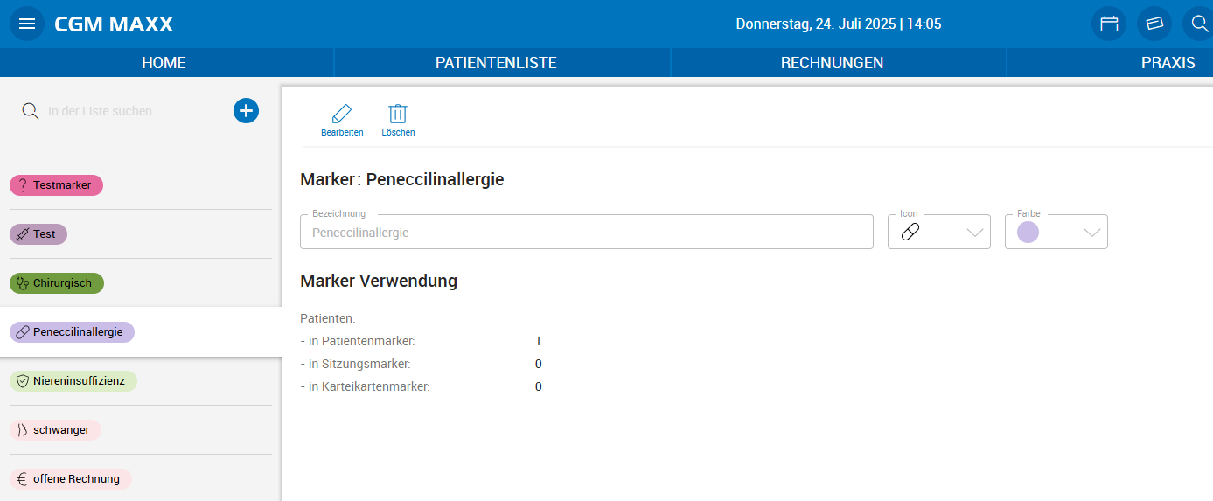Click the Löschen trash icon

tap(398, 115)
